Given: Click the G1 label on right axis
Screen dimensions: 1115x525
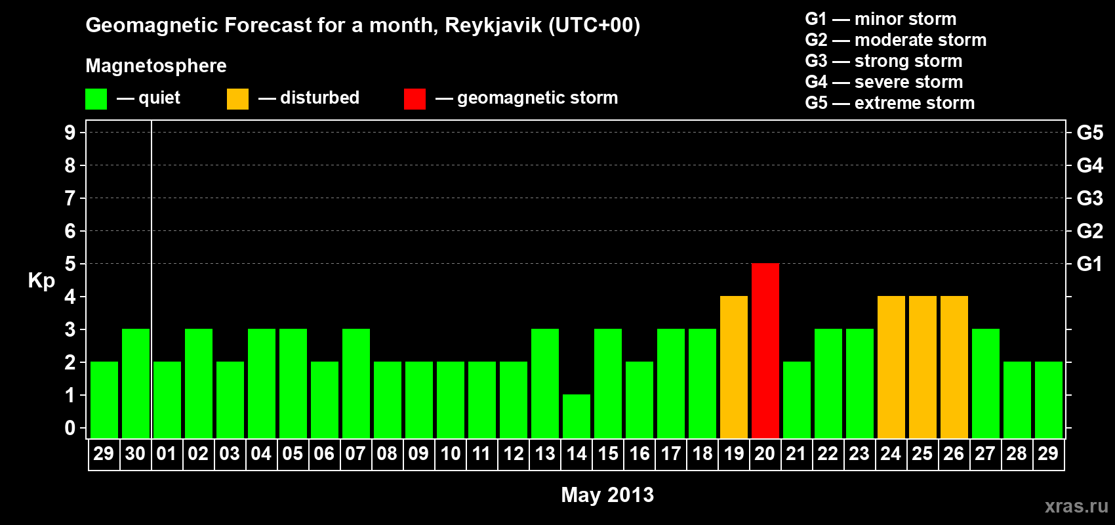Looking at the screenshot, I should click(1089, 264).
